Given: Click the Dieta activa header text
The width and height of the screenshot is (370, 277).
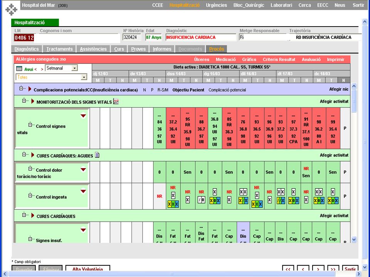Looking at the screenshot, I should click(x=222, y=67).
